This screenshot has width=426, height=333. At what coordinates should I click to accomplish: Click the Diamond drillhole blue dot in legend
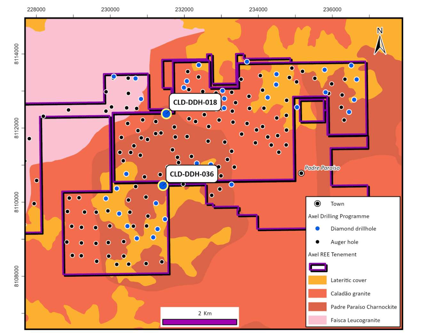tap(317, 229)
